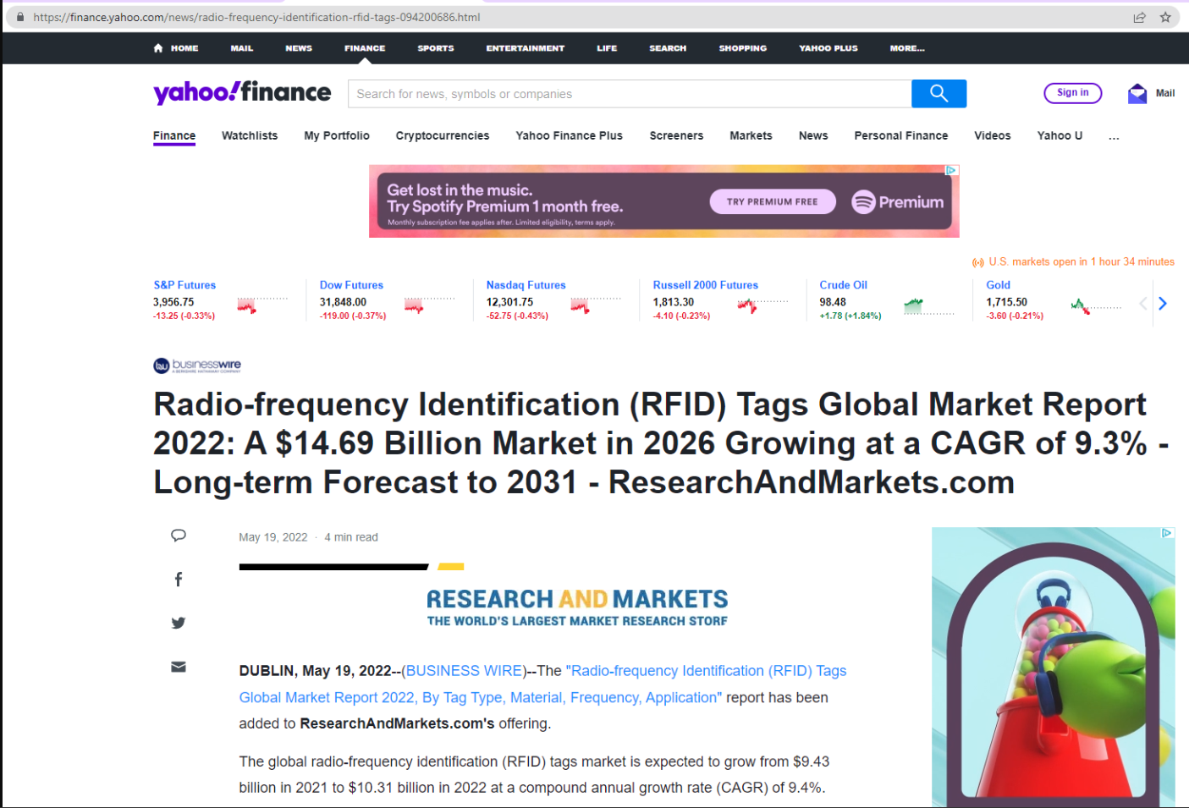Click the 'May 19, 2022' date text
The height and width of the screenshot is (808, 1189).
tap(273, 537)
